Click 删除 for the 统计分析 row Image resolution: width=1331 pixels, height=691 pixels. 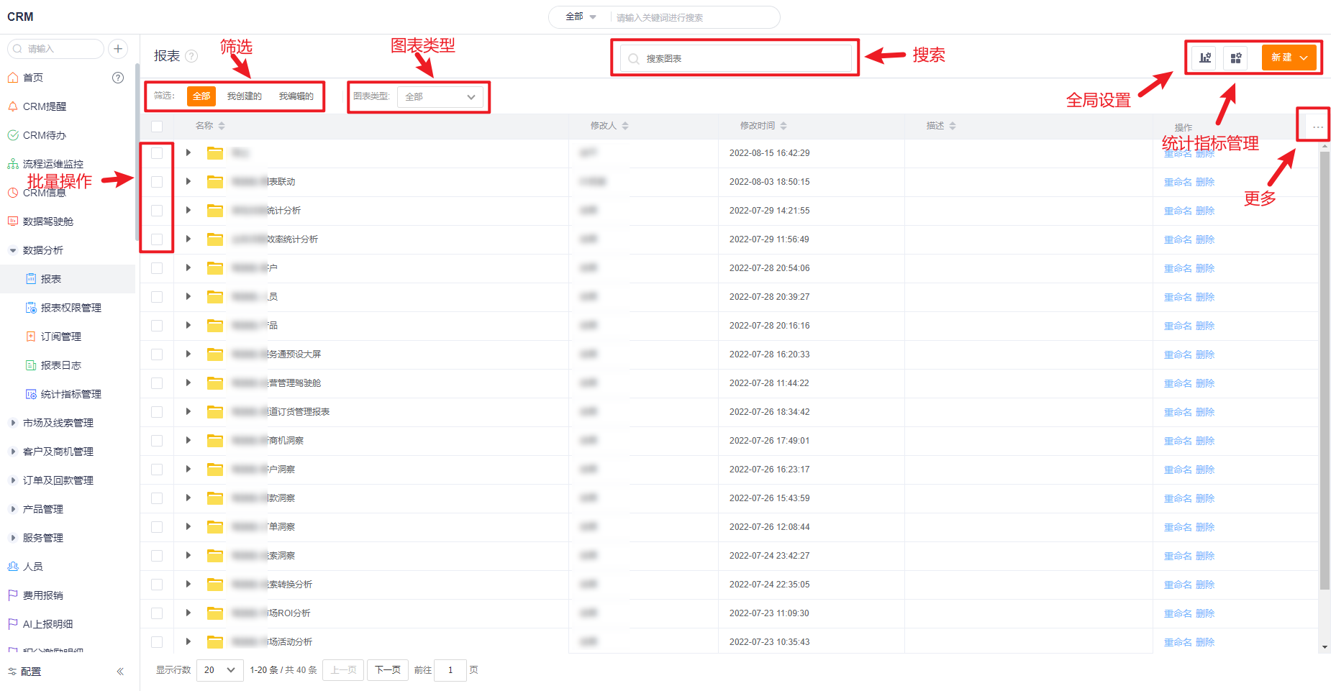pyautogui.click(x=1205, y=211)
